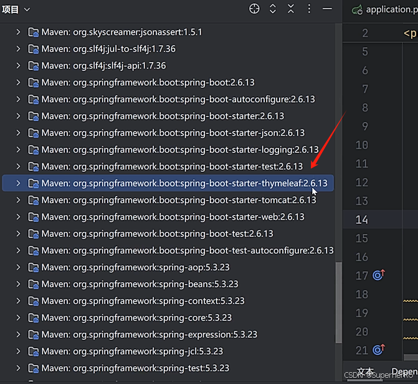Select spring-core:5.3.23 library row

click(x=168, y=317)
